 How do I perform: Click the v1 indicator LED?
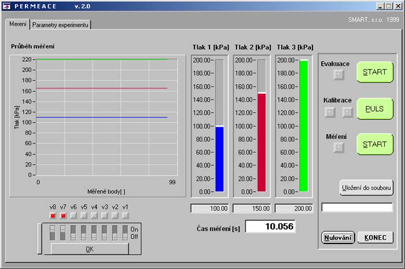pos(126,216)
